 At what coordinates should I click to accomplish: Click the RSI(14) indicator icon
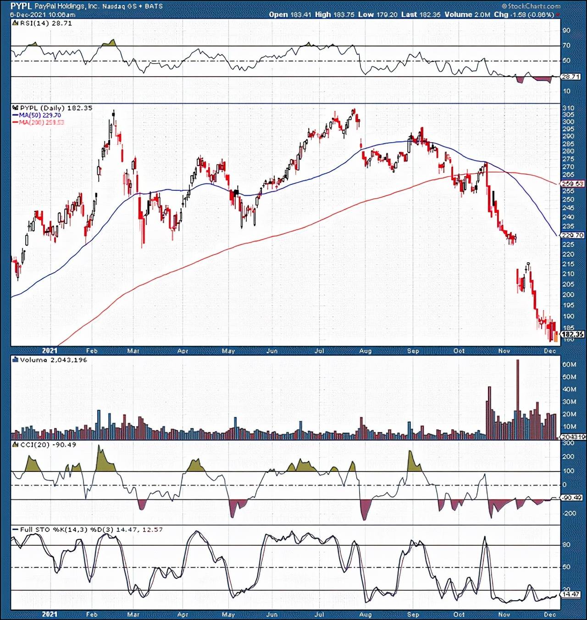[15, 23]
